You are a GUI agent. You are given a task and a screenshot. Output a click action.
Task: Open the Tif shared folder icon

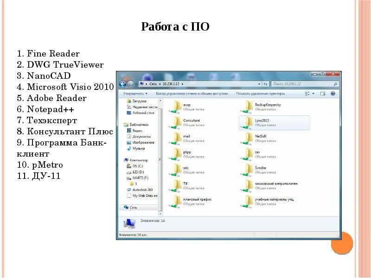point(175,186)
